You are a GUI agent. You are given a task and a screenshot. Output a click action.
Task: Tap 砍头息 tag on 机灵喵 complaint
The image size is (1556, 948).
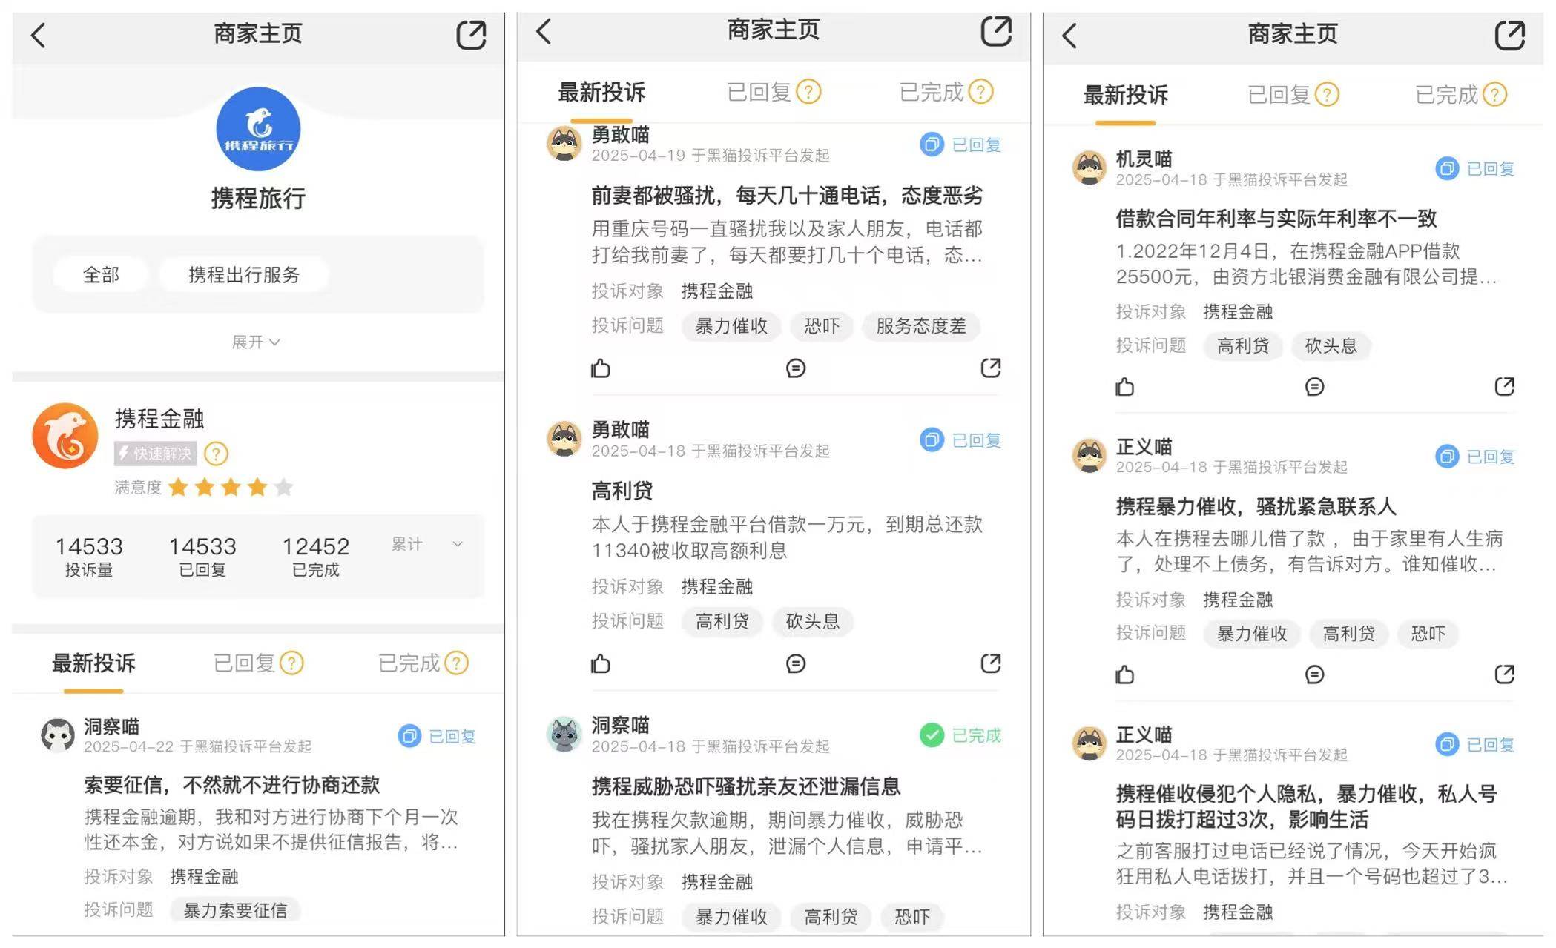[1331, 345]
